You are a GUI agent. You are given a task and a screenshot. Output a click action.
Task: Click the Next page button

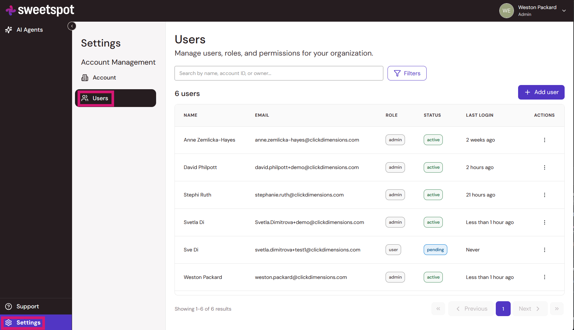click(530, 309)
